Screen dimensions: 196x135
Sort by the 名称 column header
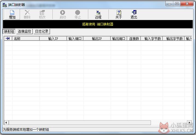coord(26,39)
